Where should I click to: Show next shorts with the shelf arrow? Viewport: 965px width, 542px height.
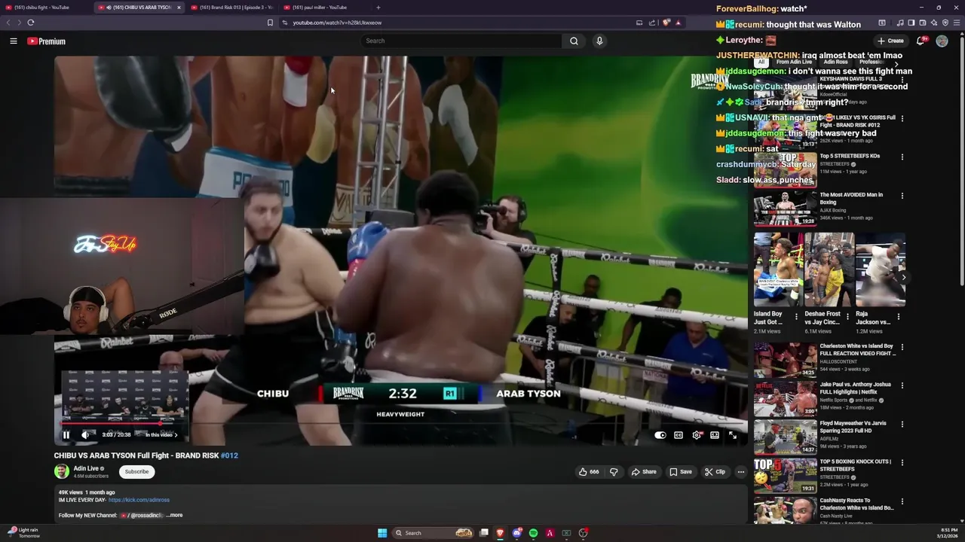(903, 277)
